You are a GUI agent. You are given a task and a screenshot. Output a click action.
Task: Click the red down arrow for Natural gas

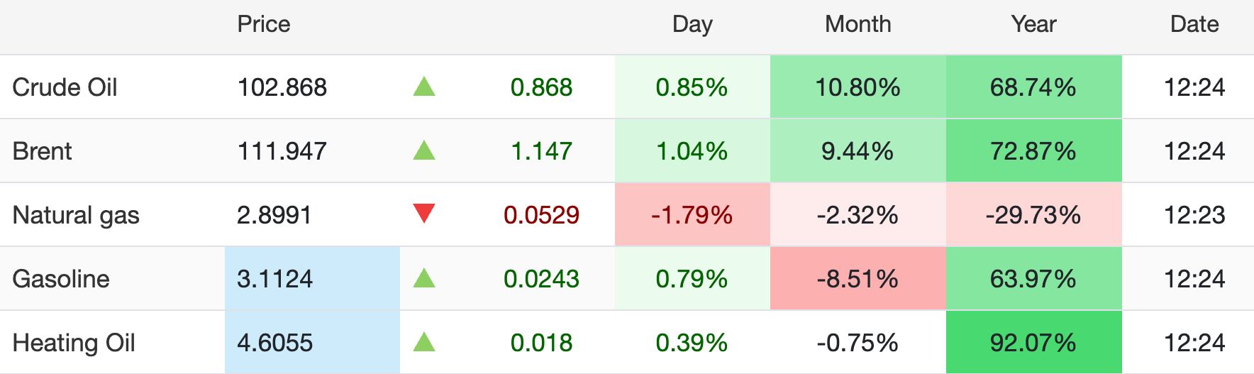424,214
